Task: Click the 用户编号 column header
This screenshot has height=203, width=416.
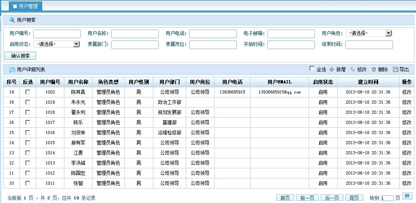Action: coord(50,82)
